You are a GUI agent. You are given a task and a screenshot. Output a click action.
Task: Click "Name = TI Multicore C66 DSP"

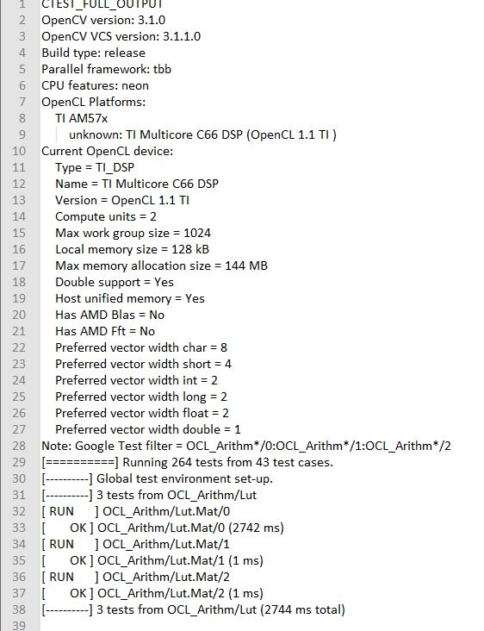tap(137, 184)
